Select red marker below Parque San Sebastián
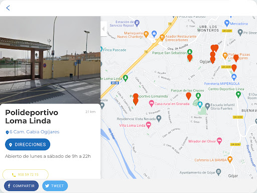Image resolution: width=257 pixels, height=193 pixels. click(190, 58)
